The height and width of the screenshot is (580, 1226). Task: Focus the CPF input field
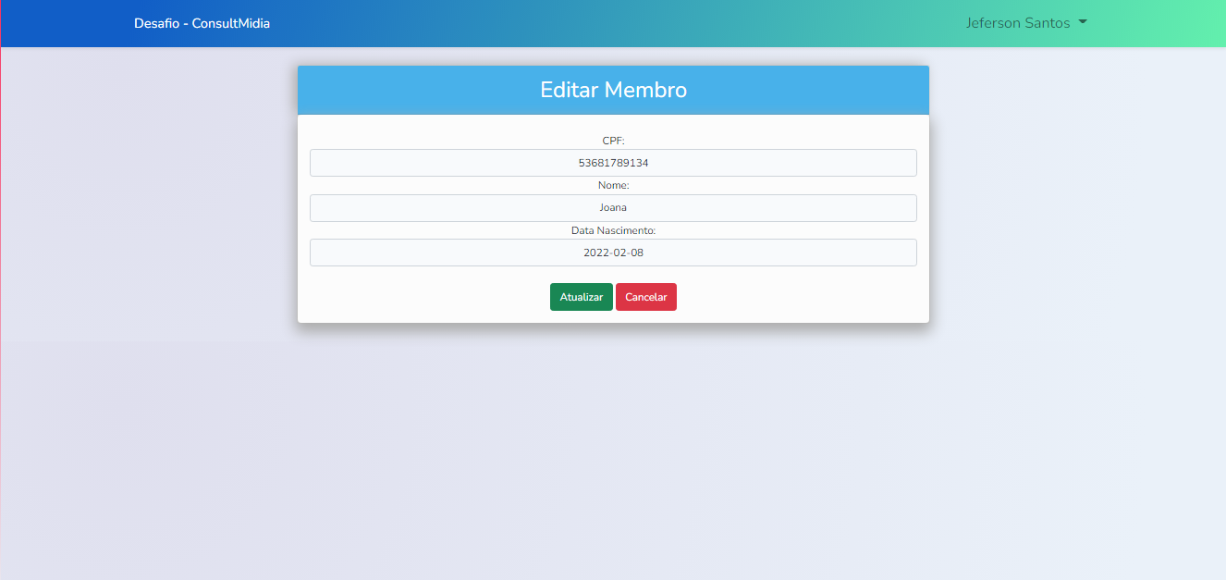(x=613, y=163)
